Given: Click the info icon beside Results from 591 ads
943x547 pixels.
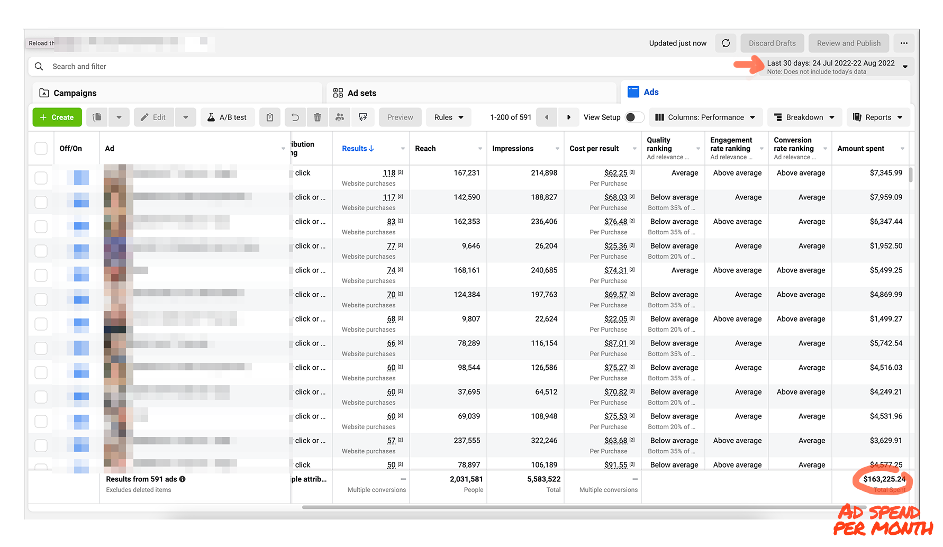Looking at the screenshot, I should (x=183, y=479).
